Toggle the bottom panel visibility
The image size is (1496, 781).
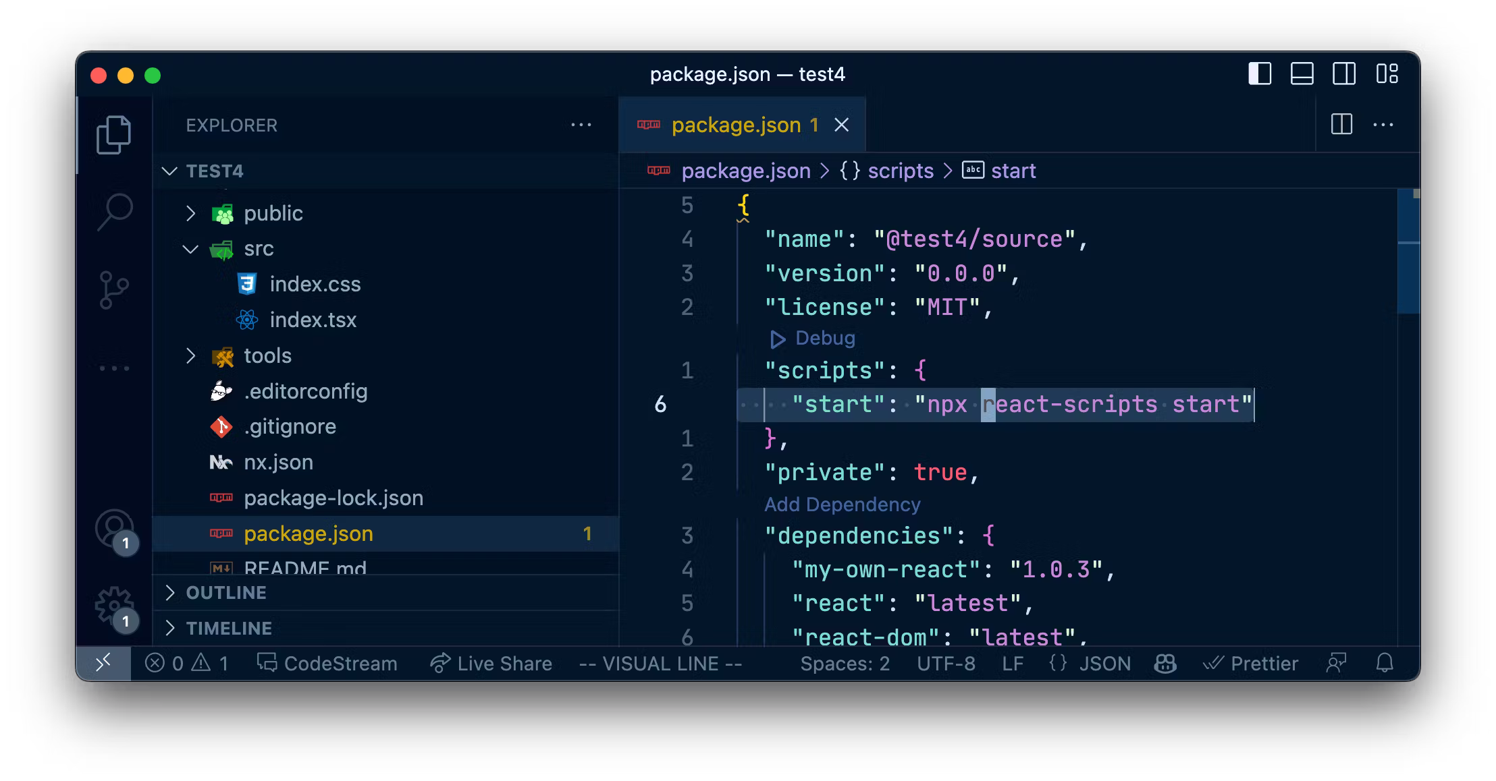pyautogui.click(x=1302, y=74)
